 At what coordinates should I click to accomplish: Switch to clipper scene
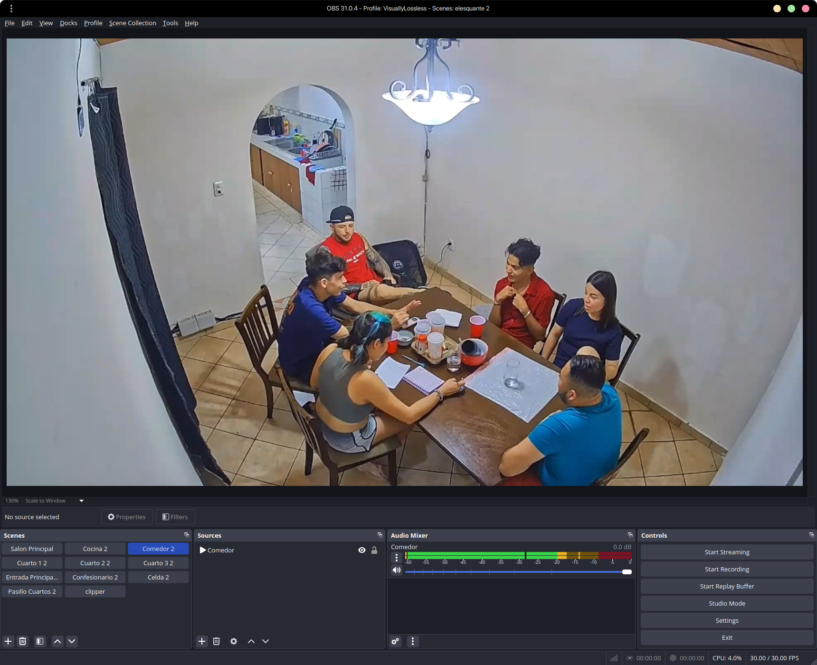pyautogui.click(x=95, y=591)
